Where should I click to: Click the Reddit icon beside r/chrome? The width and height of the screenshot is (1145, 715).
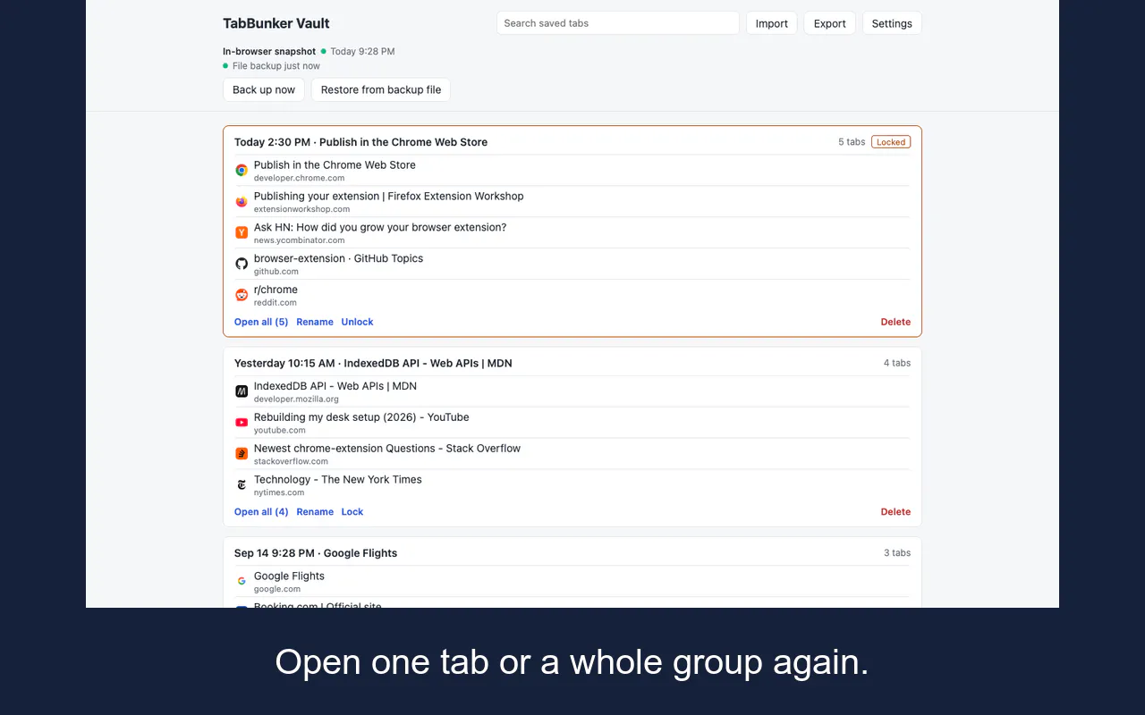pos(242,295)
